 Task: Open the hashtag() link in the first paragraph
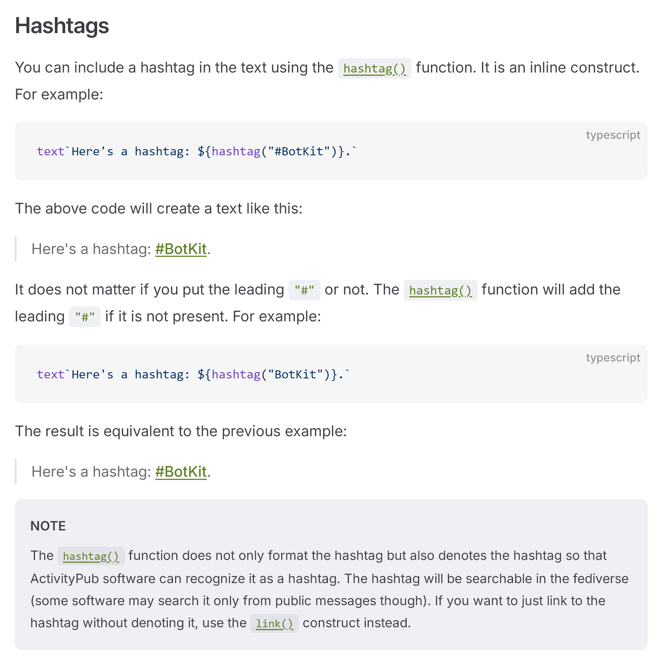pos(374,69)
